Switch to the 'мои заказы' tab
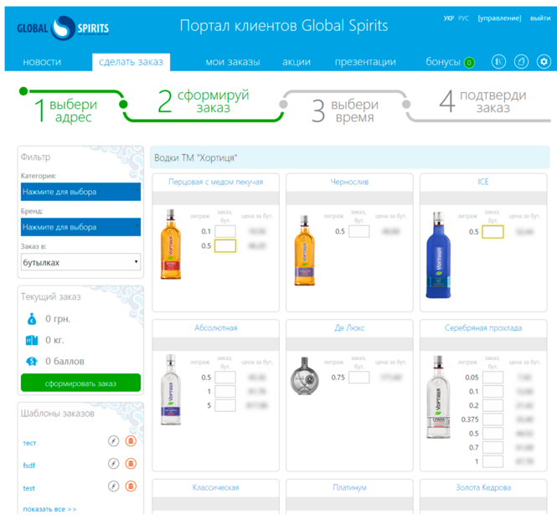The height and width of the screenshot is (530, 557). coord(232,62)
